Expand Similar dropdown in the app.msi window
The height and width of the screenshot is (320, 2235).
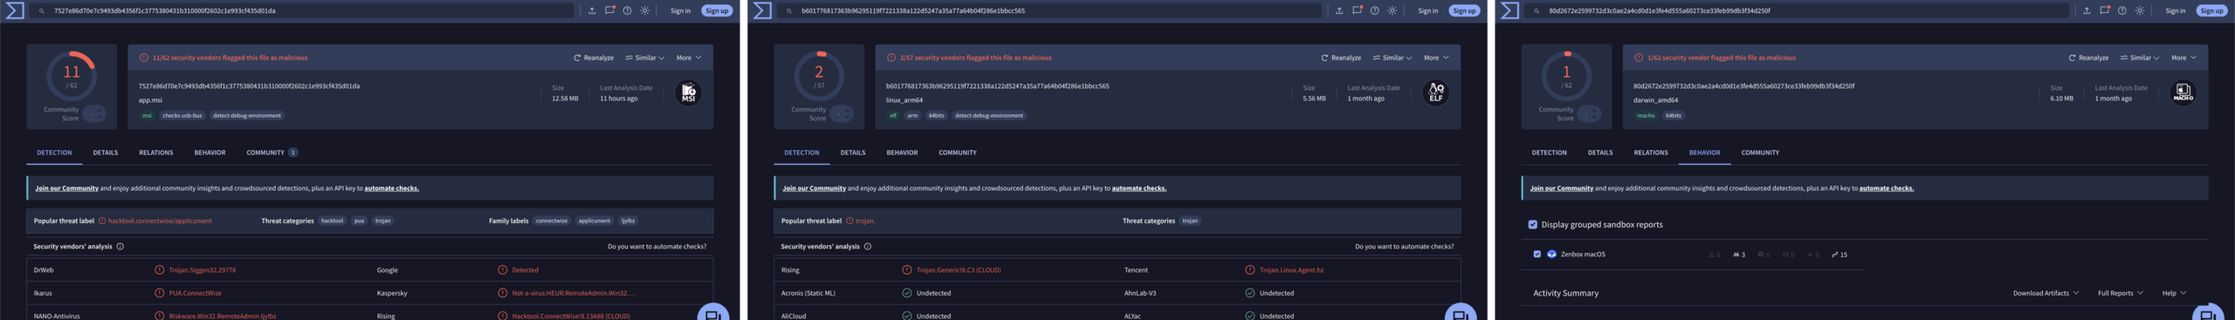(x=645, y=58)
